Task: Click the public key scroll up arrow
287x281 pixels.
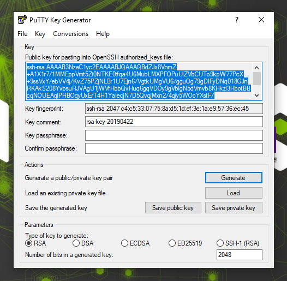Action: pos(257,68)
